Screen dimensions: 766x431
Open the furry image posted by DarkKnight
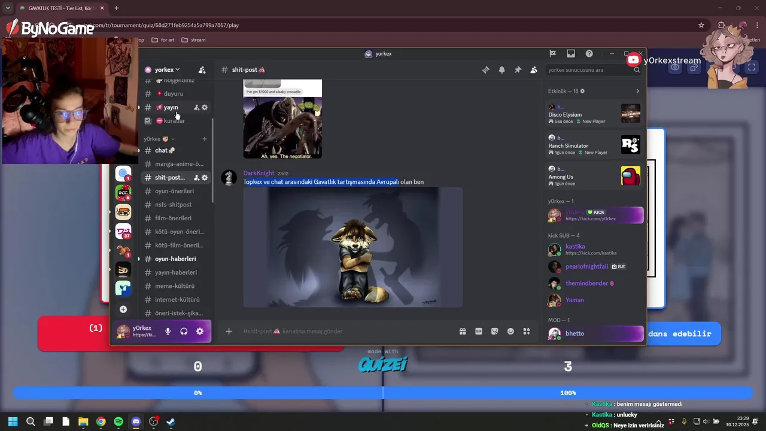352,247
